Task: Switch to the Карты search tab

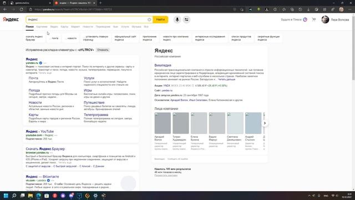Action: coord(64,27)
